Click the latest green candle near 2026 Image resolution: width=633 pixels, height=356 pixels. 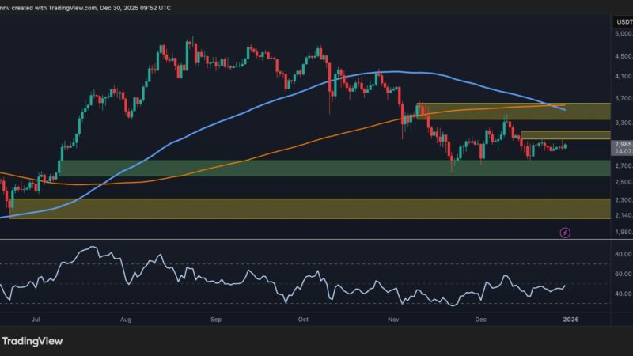[565, 146]
